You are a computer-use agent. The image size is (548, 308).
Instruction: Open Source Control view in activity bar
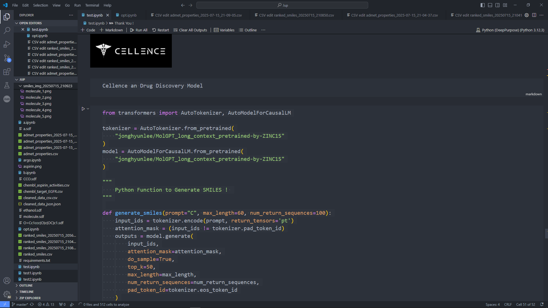[x=7, y=58]
